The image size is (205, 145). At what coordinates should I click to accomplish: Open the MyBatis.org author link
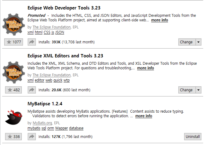tap(42, 123)
